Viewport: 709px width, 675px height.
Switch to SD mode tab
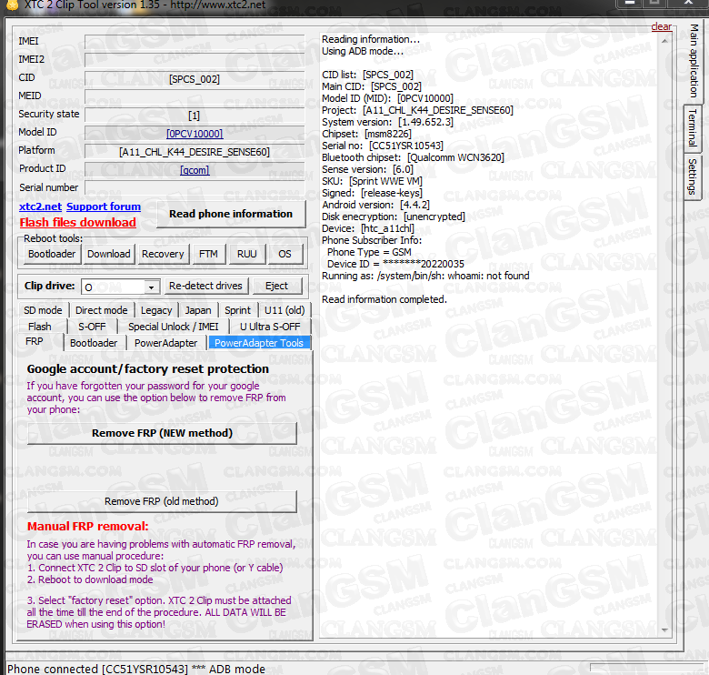[43, 310]
